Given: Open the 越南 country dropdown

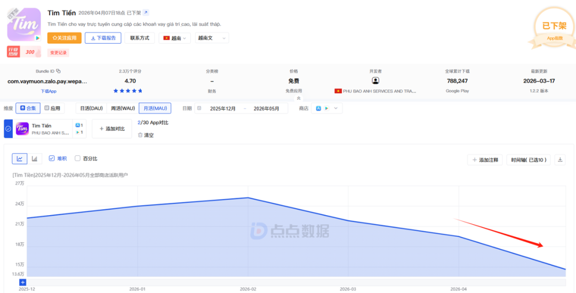Looking at the screenshot, I should (x=174, y=38).
